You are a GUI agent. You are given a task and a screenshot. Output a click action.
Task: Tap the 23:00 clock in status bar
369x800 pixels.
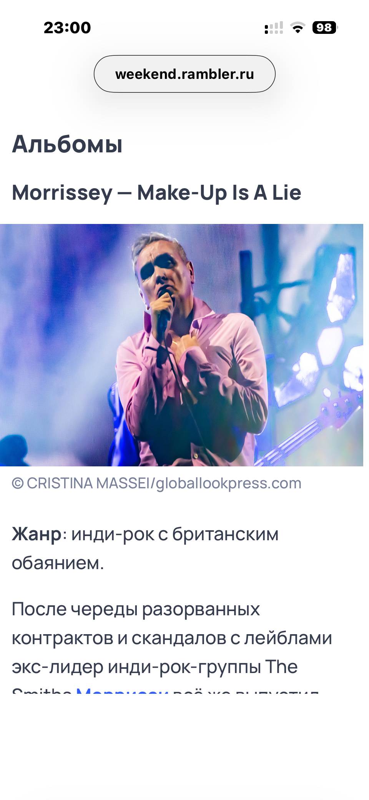coord(67,28)
